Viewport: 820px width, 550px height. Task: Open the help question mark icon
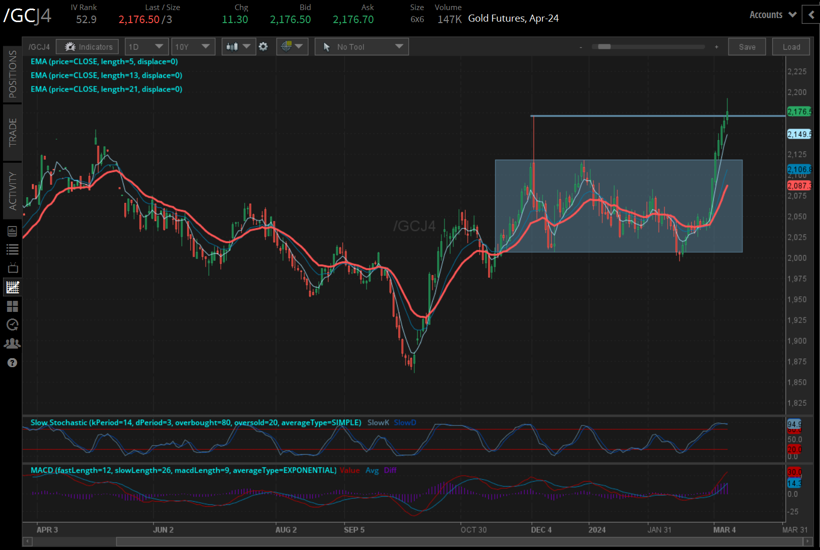(12, 363)
